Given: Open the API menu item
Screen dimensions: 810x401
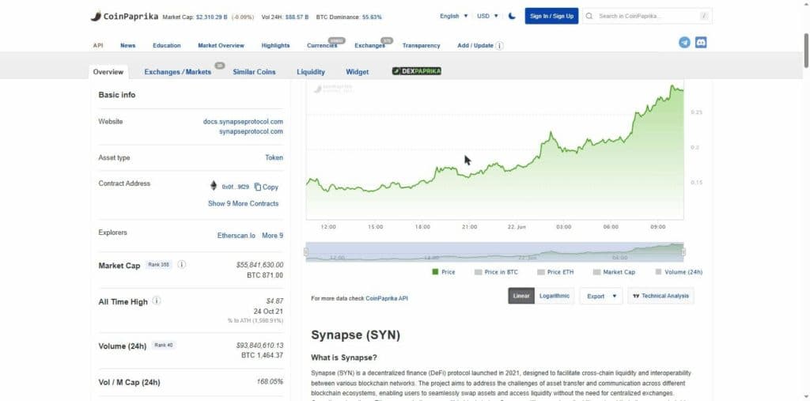Looking at the screenshot, I should (x=98, y=45).
